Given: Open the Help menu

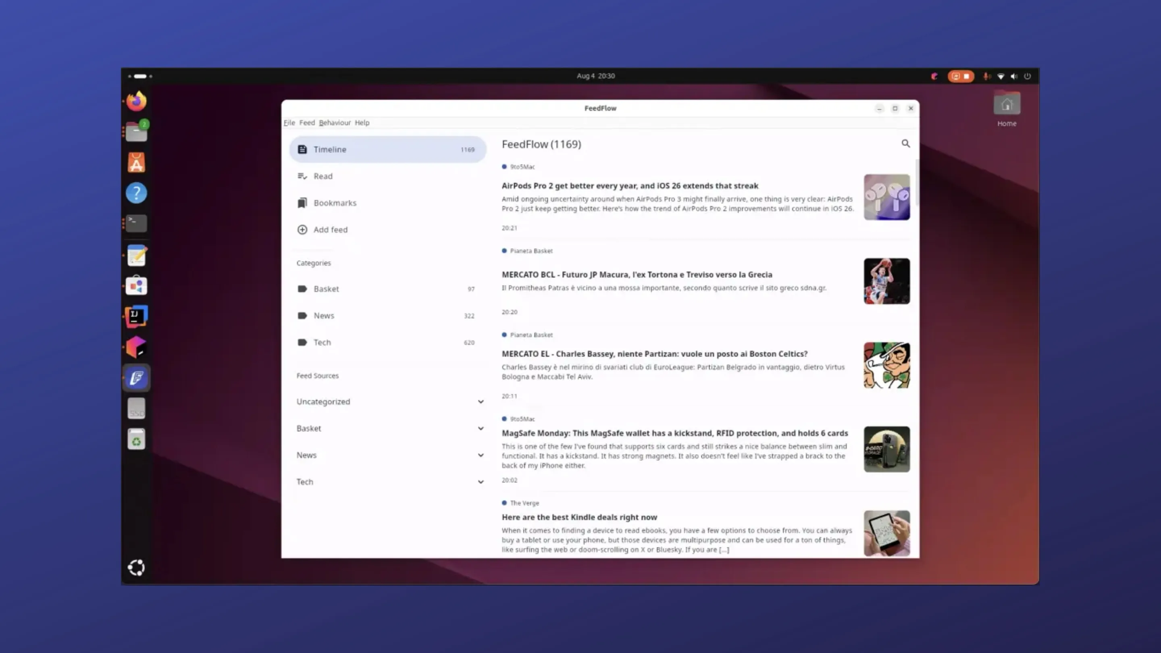Looking at the screenshot, I should pyautogui.click(x=362, y=123).
